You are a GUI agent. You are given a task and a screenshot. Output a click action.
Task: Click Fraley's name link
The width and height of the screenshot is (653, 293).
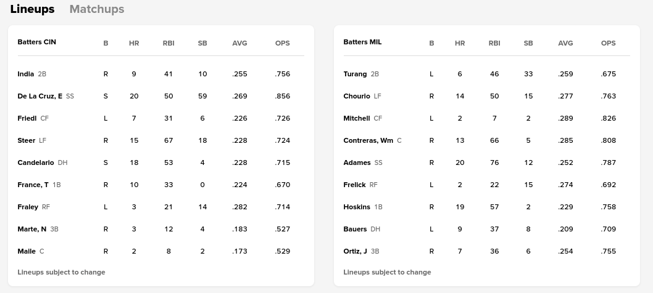coord(28,207)
